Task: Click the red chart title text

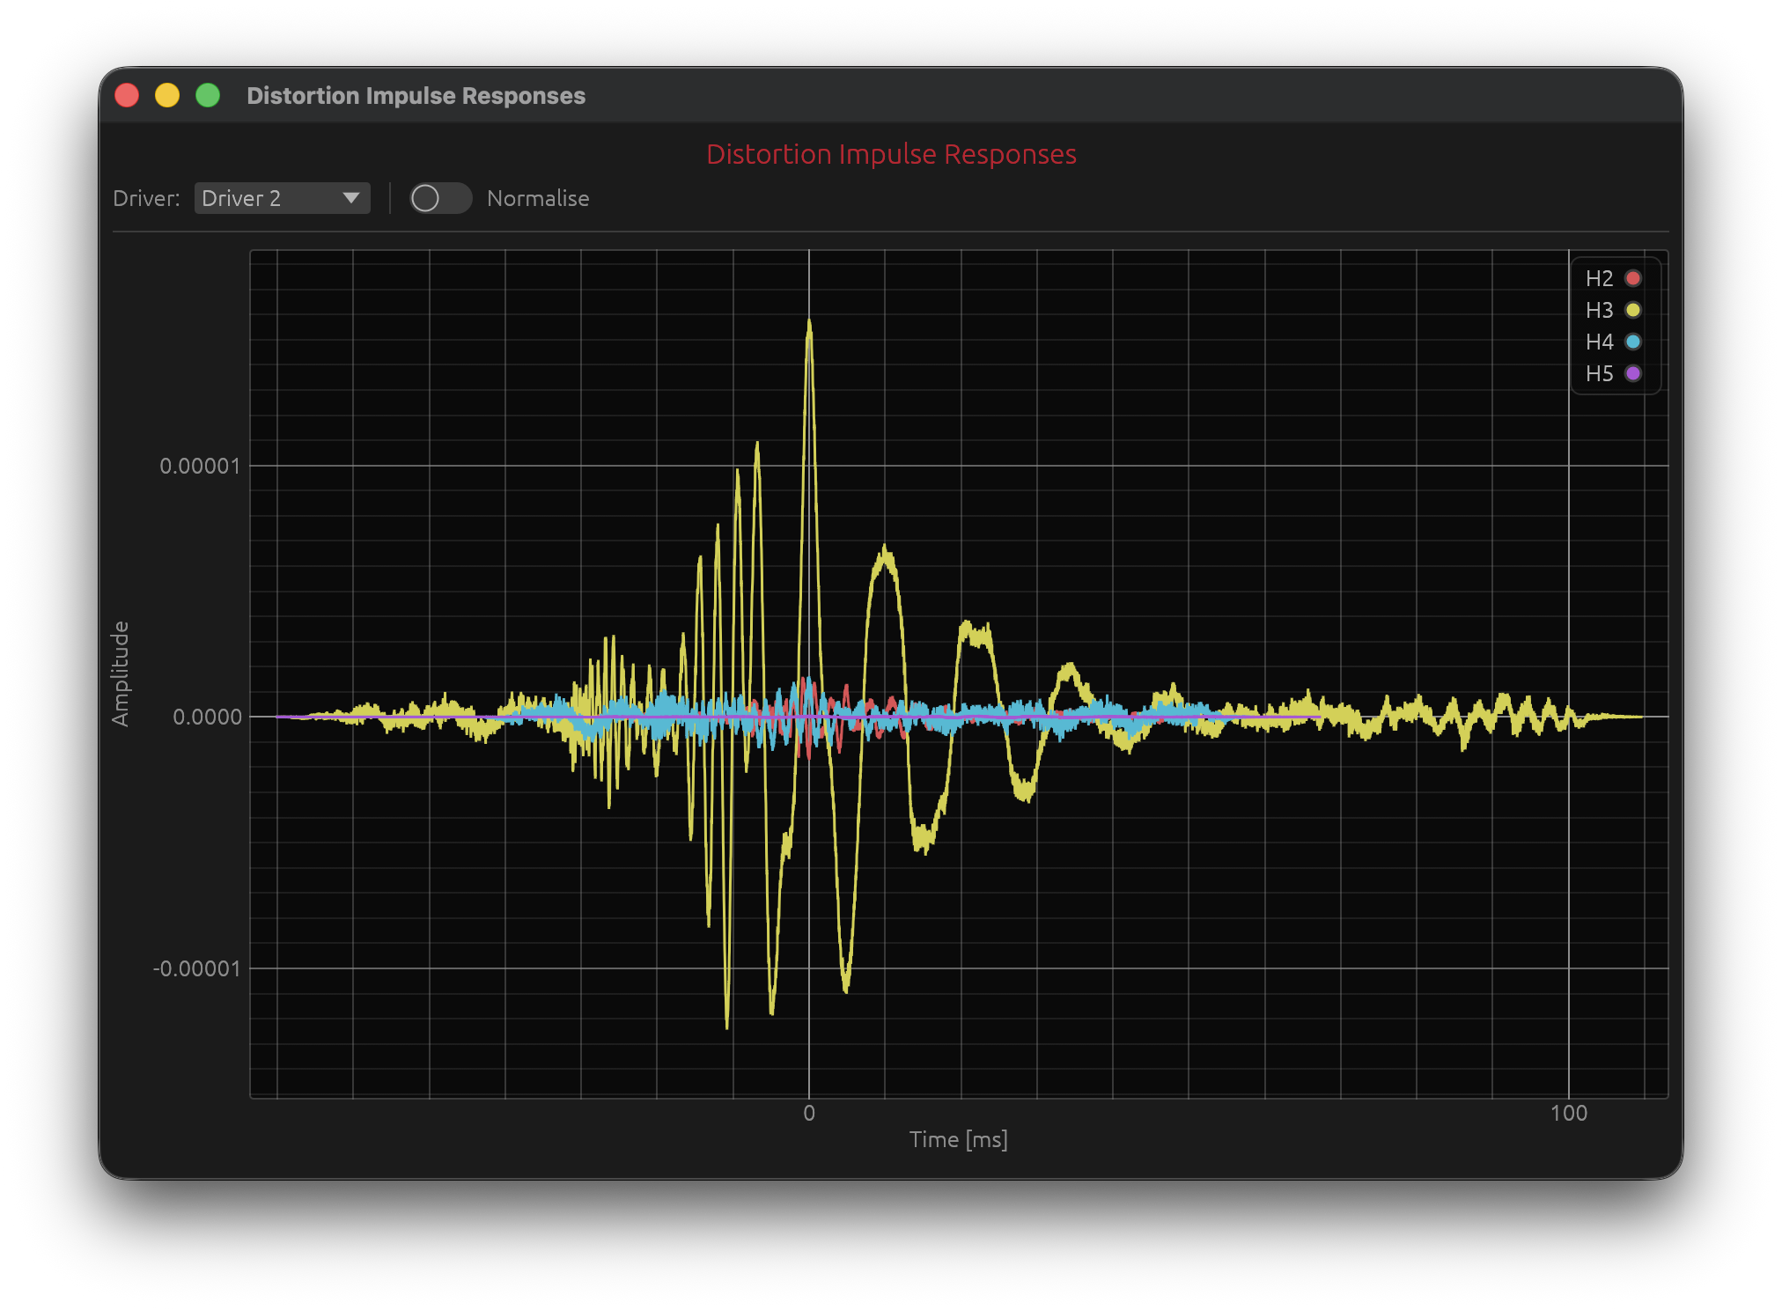Action: 891,154
